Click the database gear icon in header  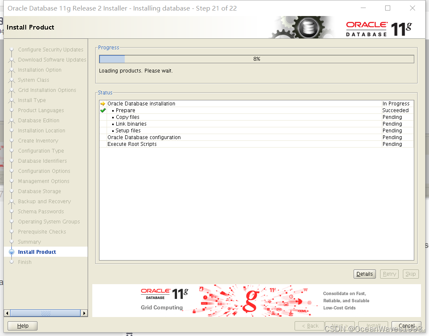pyautogui.click(x=308, y=27)
